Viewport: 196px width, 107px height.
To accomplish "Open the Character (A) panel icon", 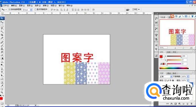I will [156, 45].
